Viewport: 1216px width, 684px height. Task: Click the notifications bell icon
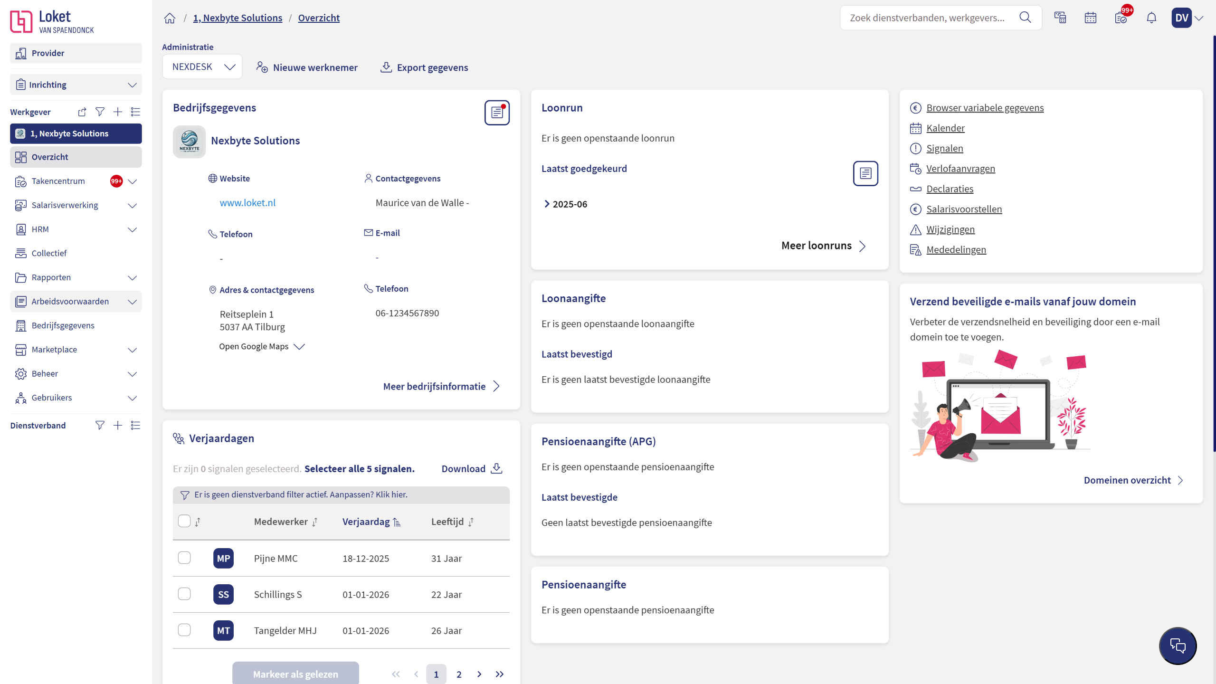(x=1151, y=18)
